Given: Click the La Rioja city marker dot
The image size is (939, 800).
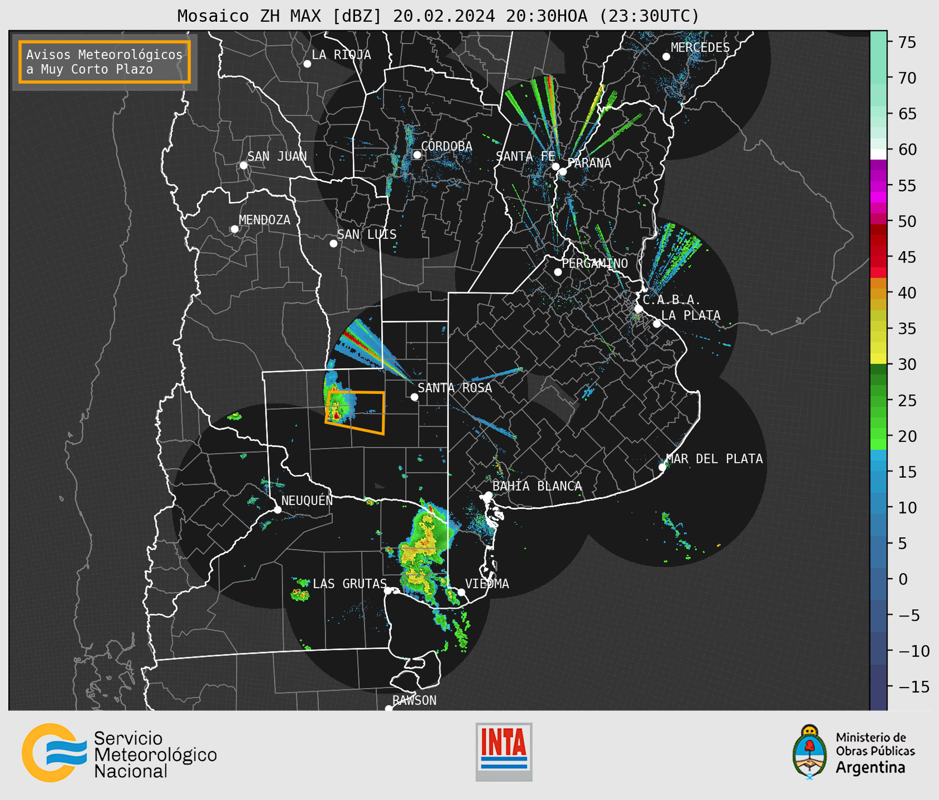Looking at the screenshot, I should coord(307,64).
